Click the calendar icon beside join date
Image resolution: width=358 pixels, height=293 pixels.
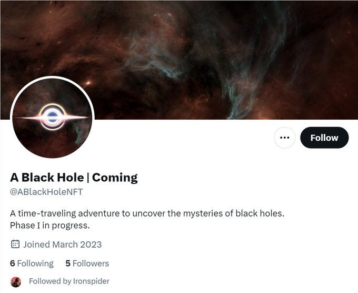tap(15, 244)
